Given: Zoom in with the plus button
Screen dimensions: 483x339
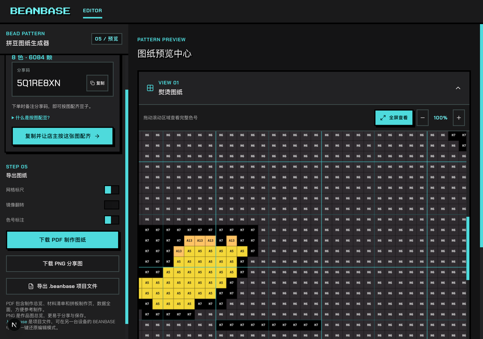Looking at the screenshot, I should click(459, 118).
